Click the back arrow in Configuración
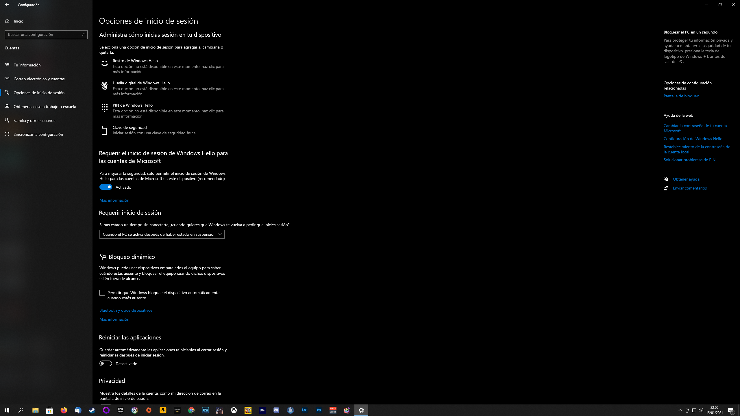The height and width of the screenshot is (416, 740). pyautogui.click(x=7, y=5)
